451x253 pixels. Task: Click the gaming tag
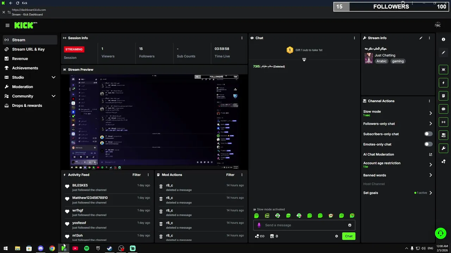[398, 61]
